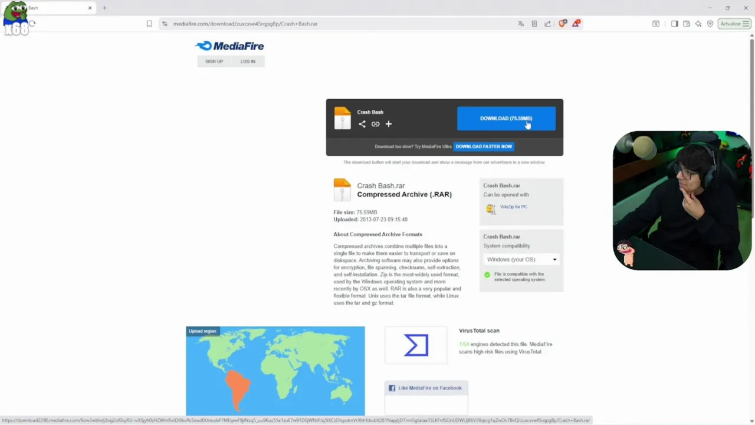
Task: Open the Actualizar browser menu
Action: coord(734,24)
